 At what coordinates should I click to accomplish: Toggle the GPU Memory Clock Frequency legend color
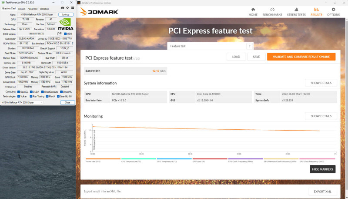281,159
